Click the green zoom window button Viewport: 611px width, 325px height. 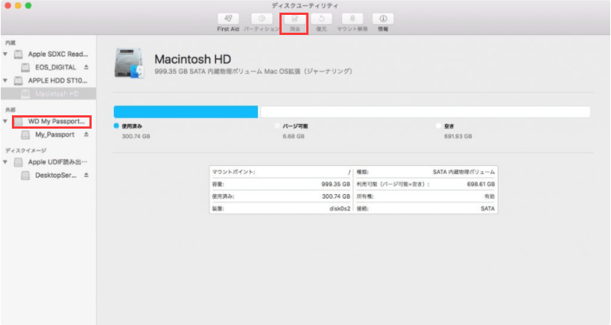pos(29,6)
